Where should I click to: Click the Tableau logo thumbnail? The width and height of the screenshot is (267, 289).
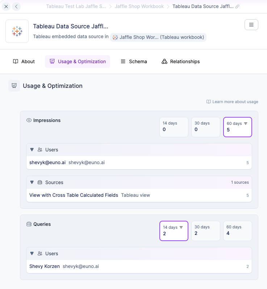tap(17, 31)
